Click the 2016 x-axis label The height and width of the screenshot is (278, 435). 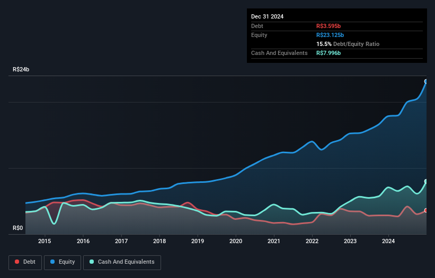83,241
